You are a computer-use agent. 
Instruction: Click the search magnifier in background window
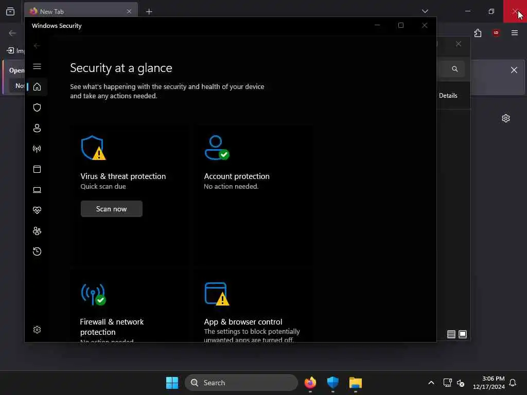click(x=455, y=69)
